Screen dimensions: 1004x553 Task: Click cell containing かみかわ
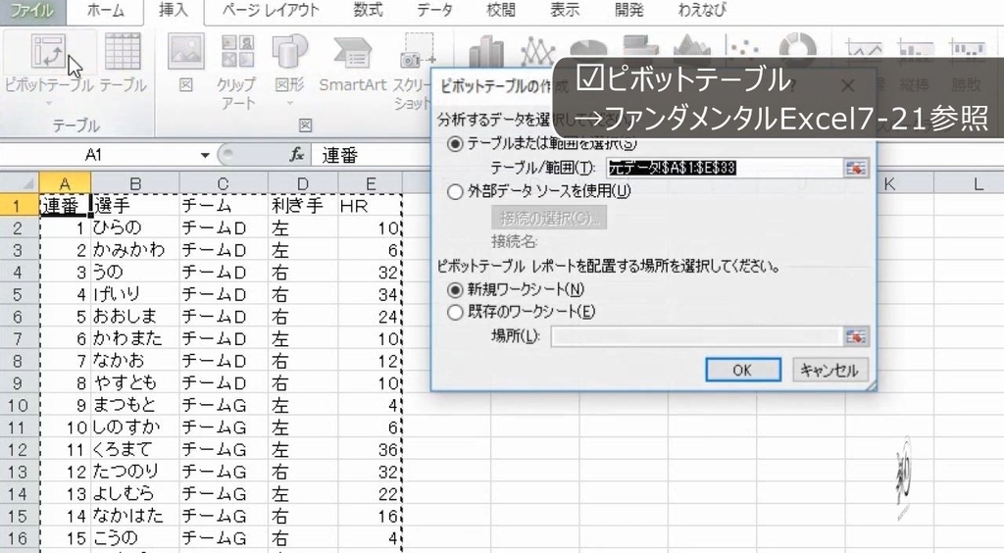tap(135, 250)
